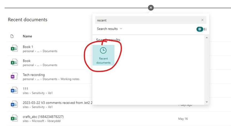Open the 2023-03-22 V3 comments document
Screen dimensions: 231x126
(58, 103)
